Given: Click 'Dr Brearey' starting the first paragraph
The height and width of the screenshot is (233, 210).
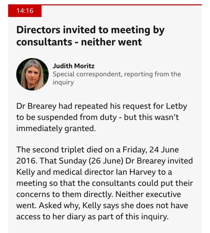Looking at the screenshot, I should point(37,106).
